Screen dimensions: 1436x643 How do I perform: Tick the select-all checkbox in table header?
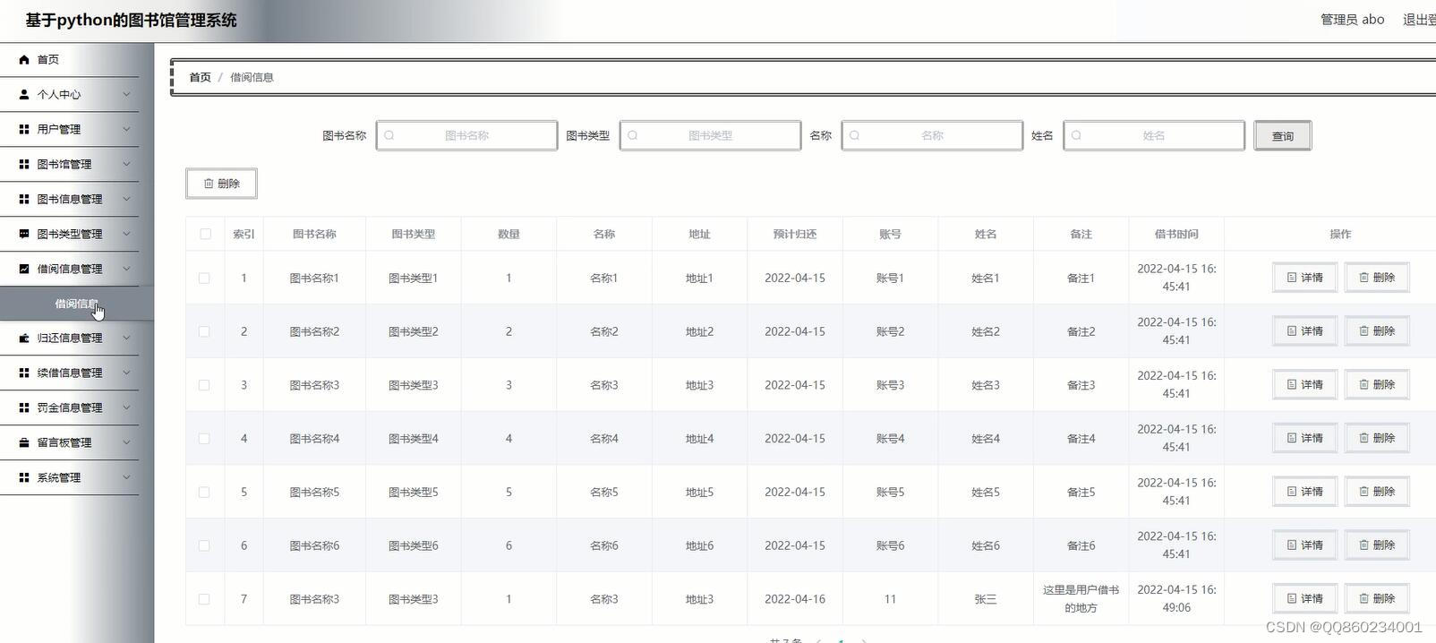tap(205, 234)
